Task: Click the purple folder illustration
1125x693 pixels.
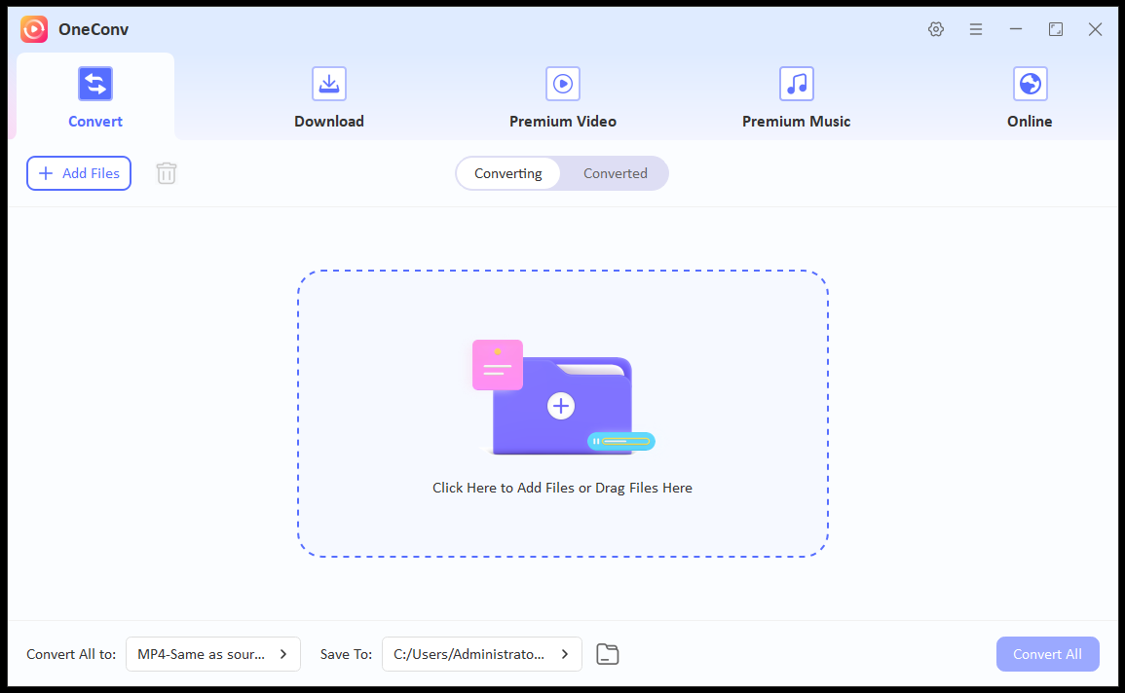Action: click(x=562, y=406)
